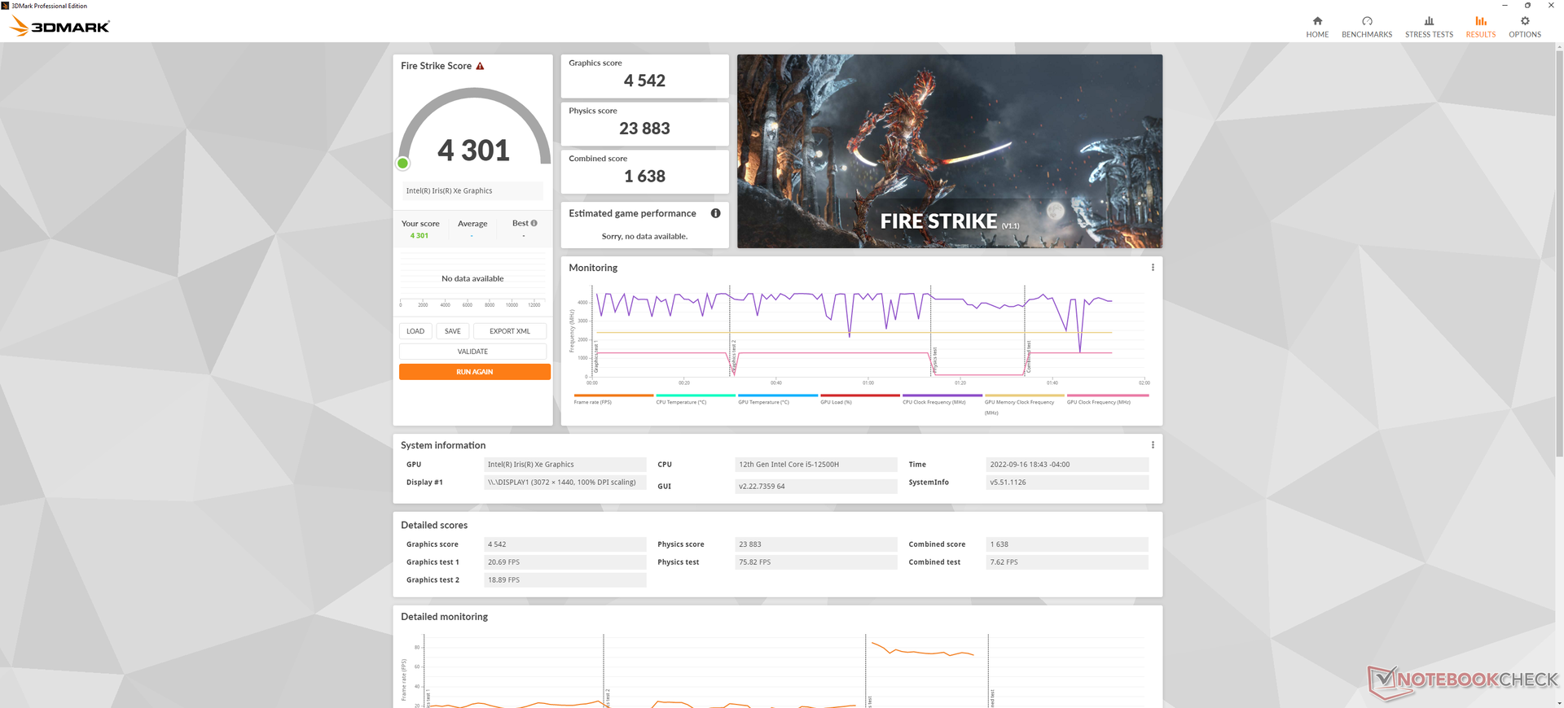Toggle GPU Memory Clock Frequency legend
The height and width of the screenshot is (708, 1564).
pos(1025,404)
